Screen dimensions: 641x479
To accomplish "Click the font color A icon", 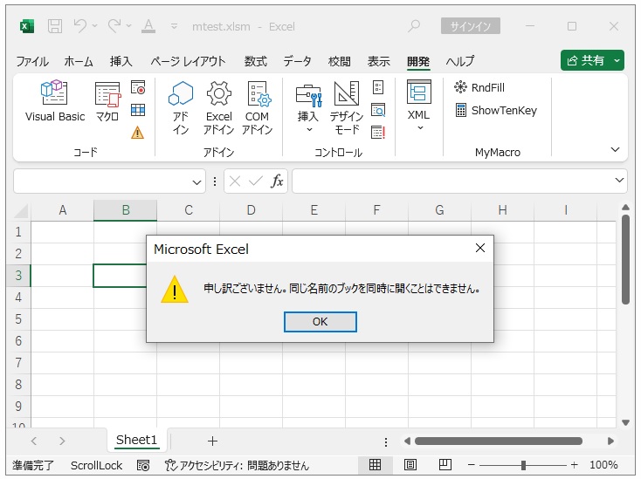I will tap(148, 26).
